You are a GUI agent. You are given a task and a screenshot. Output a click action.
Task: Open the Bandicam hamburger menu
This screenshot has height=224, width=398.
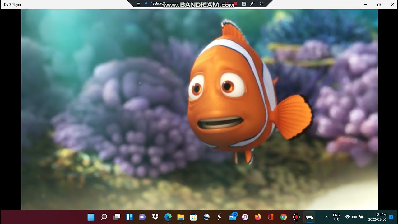pos(138,4)
